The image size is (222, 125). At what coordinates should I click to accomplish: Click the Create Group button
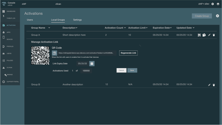point(202,16)
